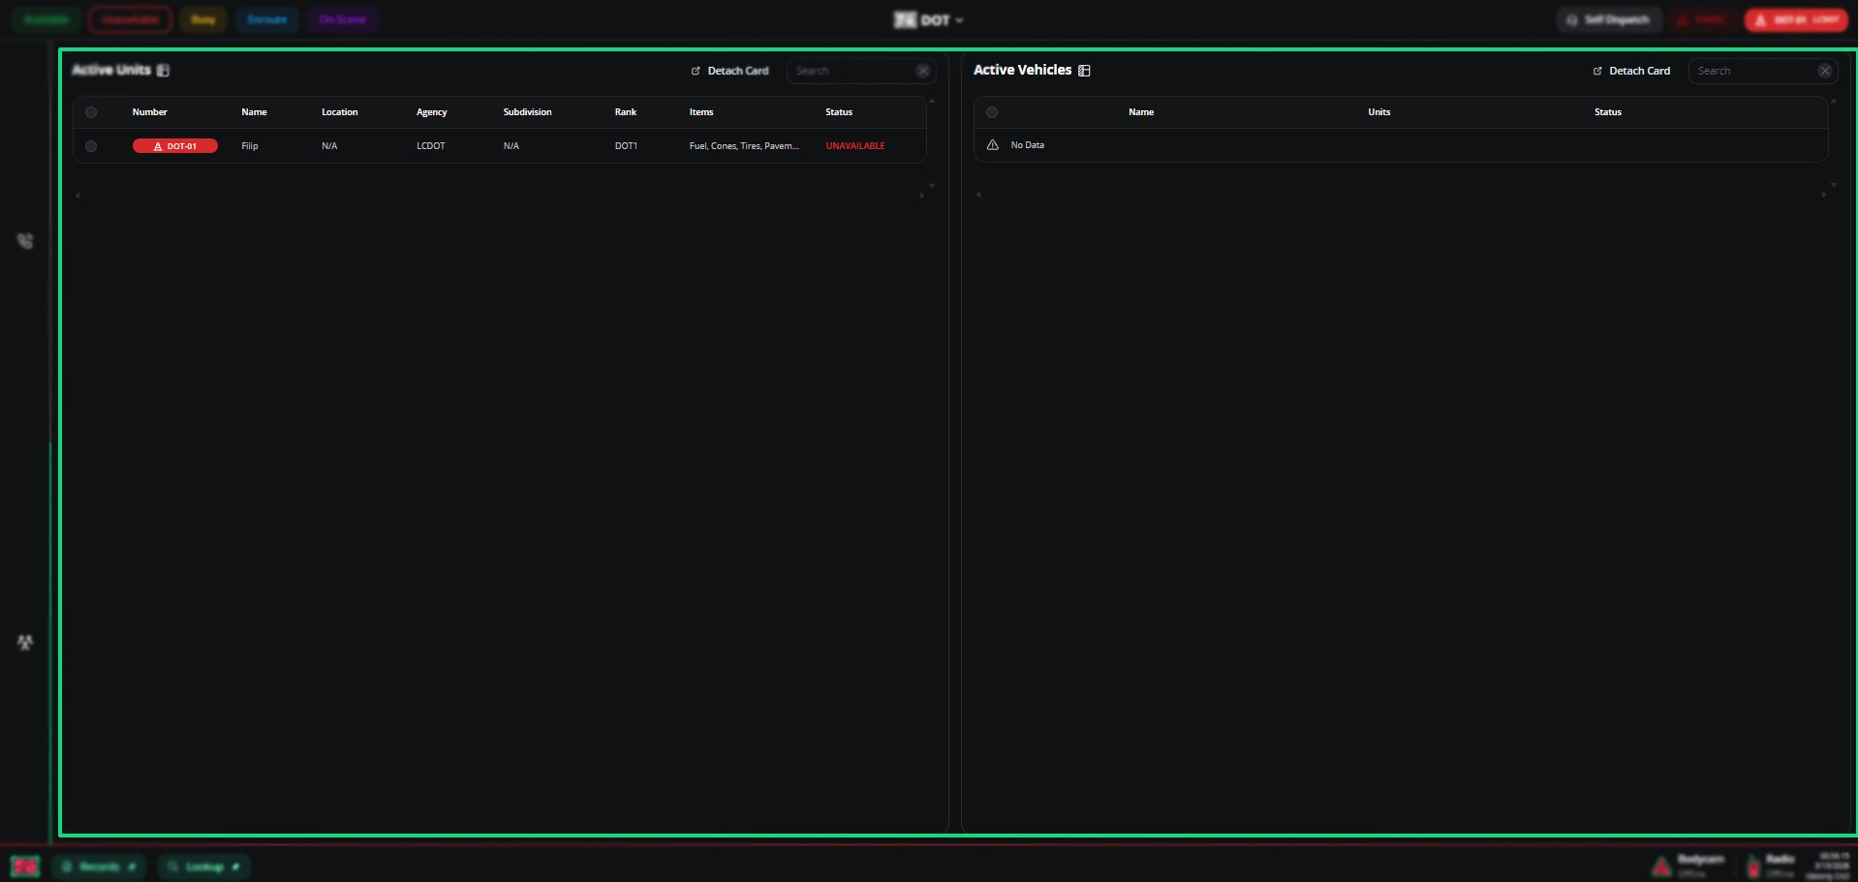Click the DOT1 rank cell
The image size is (1858, 882).
coord(626,146)
